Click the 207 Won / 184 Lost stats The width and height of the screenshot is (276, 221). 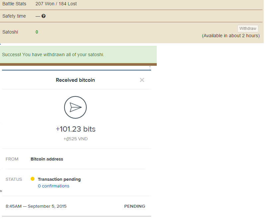[x=56, y=4]
